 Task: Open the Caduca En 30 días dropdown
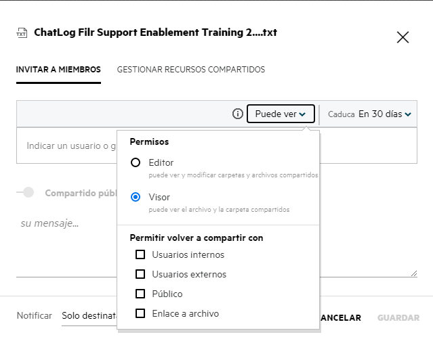click(384, 114)
